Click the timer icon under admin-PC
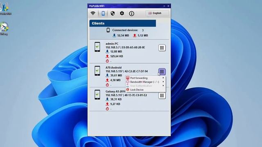This screenshot has height=147, width=262. pyautogui.click(x=107, y=61)
